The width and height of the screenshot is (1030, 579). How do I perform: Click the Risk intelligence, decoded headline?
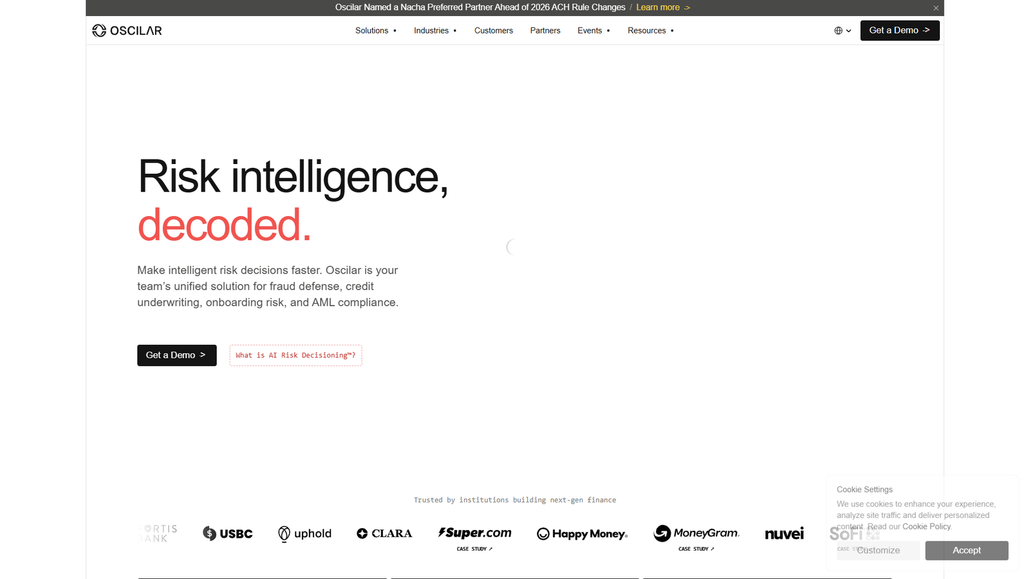tap(293, 201)
